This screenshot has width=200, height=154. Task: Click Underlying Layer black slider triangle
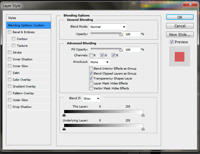pyautogui.click(x=64, y=129)
